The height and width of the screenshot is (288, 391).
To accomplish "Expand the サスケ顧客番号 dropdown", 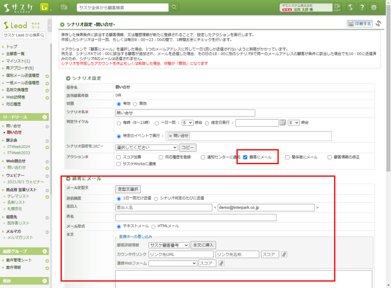I will (169, 245).
